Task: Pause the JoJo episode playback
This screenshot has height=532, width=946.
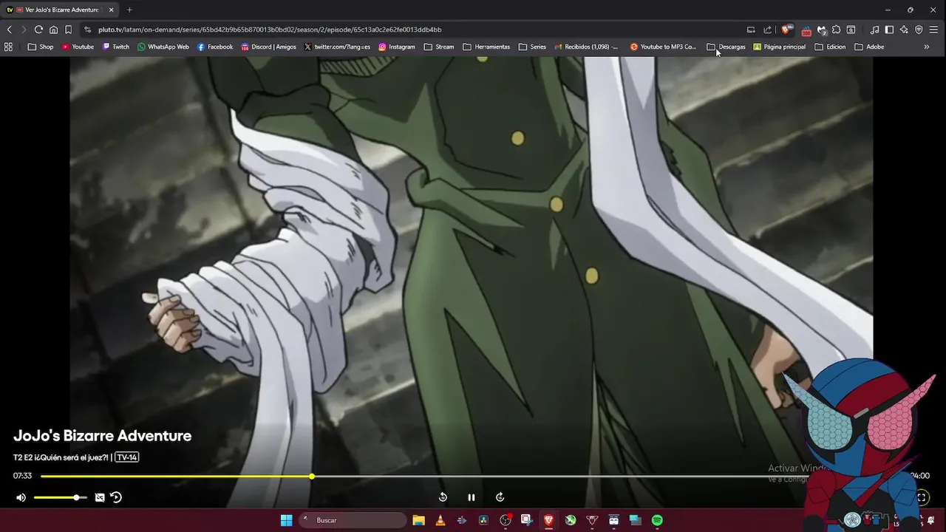Action: pos(472,497)
